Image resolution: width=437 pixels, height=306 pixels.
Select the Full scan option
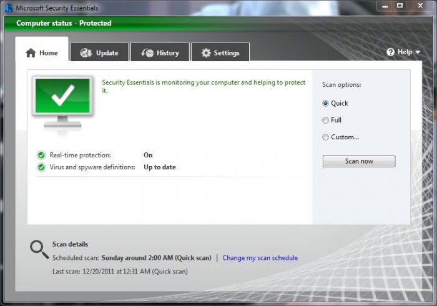pos(325,120)
